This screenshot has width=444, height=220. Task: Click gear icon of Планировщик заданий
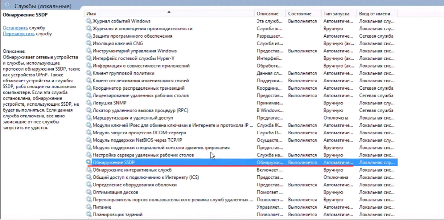click(x=88, y=214)
